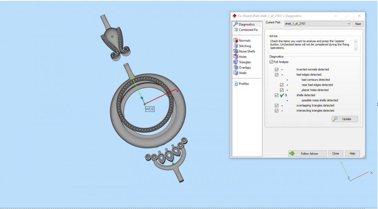Select the Combined Fix icon
This screenshot has height=209, width=378.
click(x=236, y=30)
